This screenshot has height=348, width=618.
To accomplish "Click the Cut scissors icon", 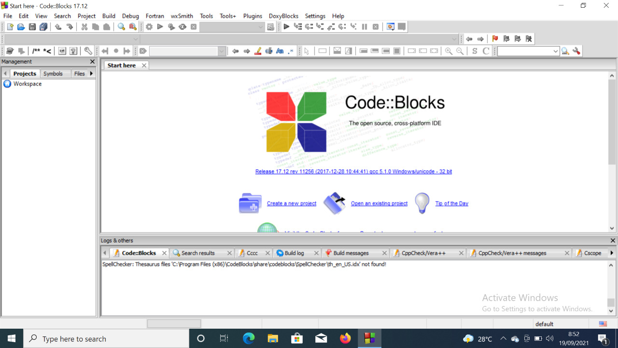I will (84, 27).
